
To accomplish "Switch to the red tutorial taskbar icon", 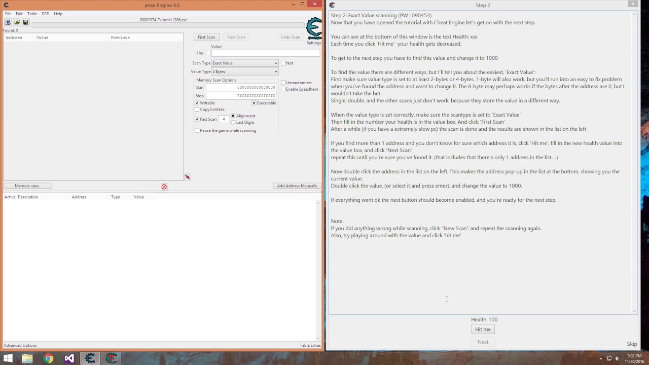I will (111, 358).
